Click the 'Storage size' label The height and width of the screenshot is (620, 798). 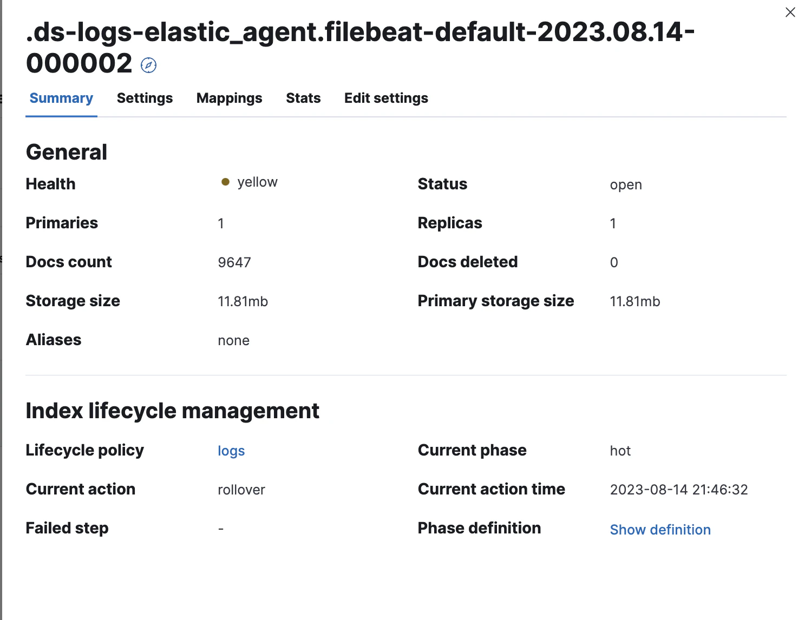[x=73, y=301]
